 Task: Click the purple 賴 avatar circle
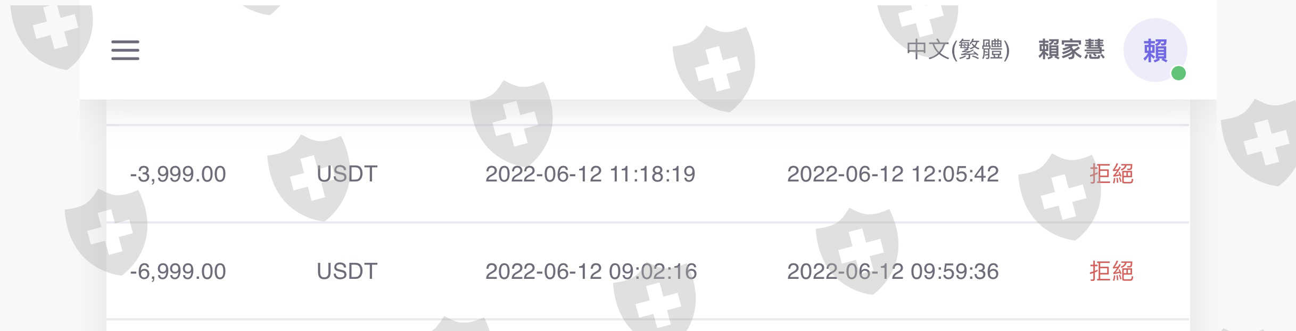(1154, 50)
